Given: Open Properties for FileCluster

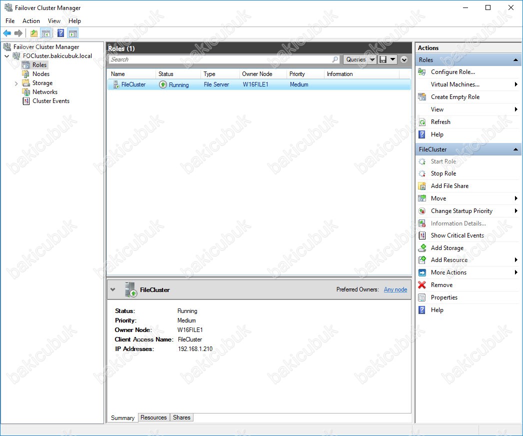Looking at the screenshot, I should pyautogui.click(x=444, y=297).
